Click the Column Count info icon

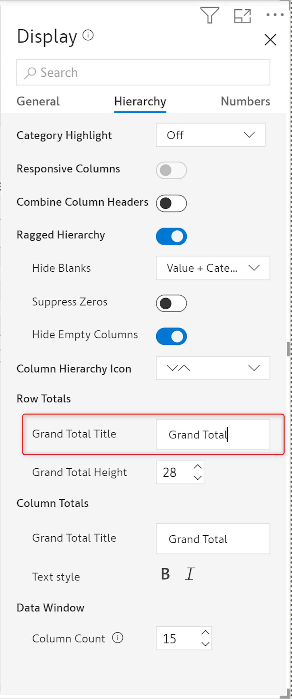point(118,638)
